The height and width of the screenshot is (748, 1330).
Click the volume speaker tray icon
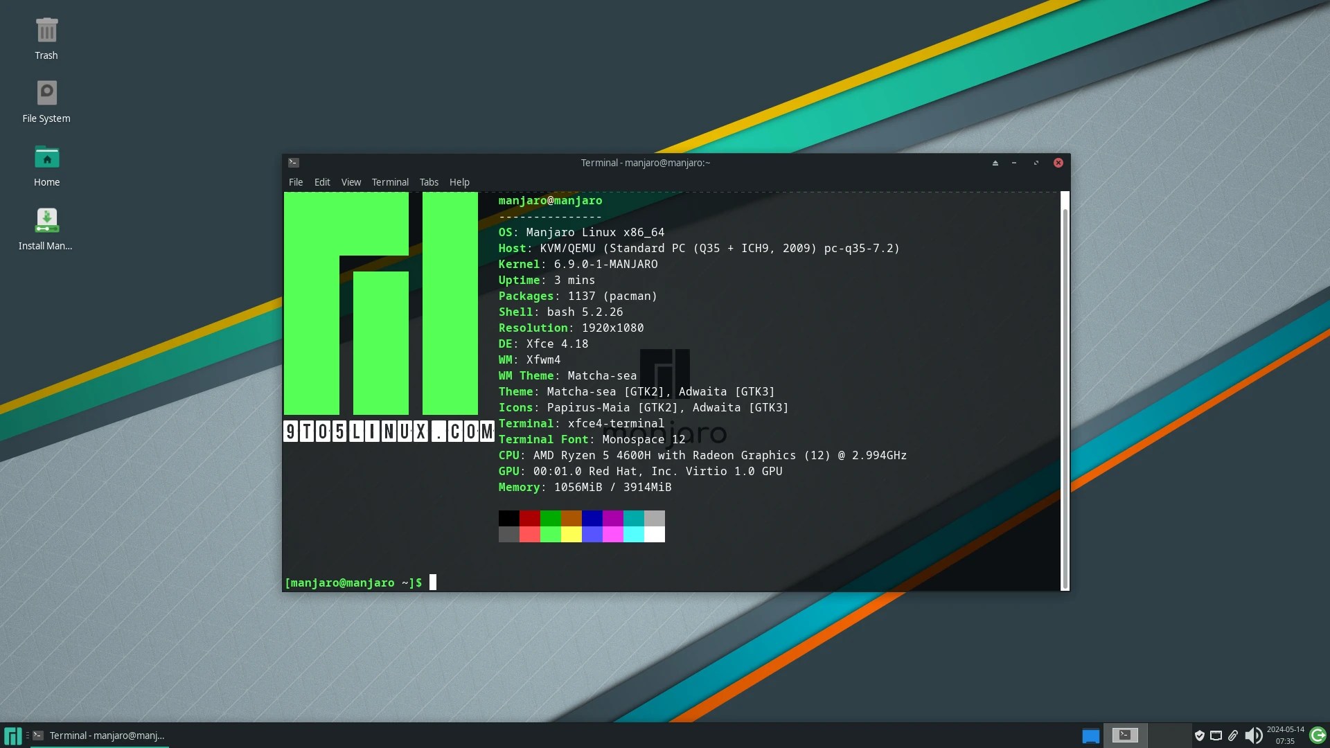click(x=1253, y=736)
